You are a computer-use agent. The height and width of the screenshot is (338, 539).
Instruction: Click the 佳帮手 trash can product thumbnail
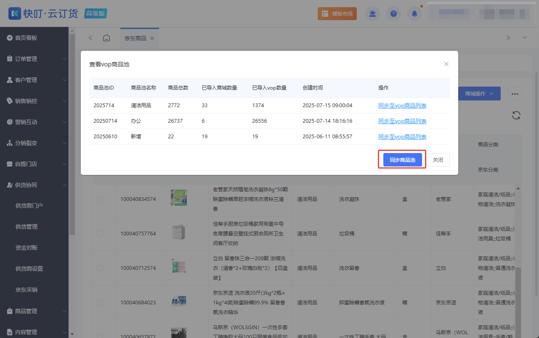point(178,232)
